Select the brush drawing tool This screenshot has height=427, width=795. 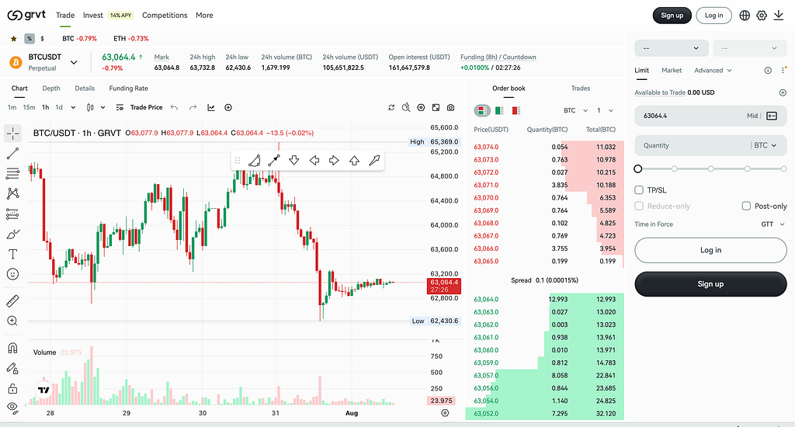(12, 234)
